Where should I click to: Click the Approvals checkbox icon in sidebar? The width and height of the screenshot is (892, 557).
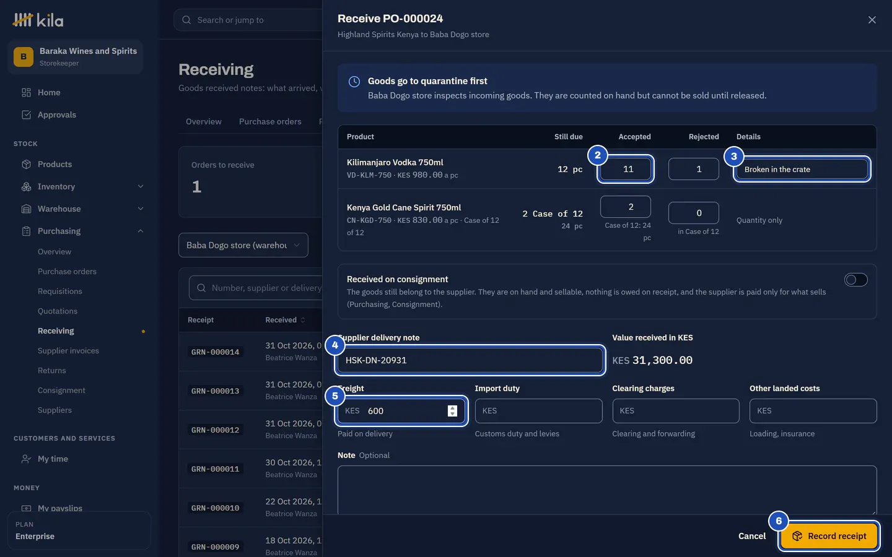pyautogui.click(x=26, y=114)
